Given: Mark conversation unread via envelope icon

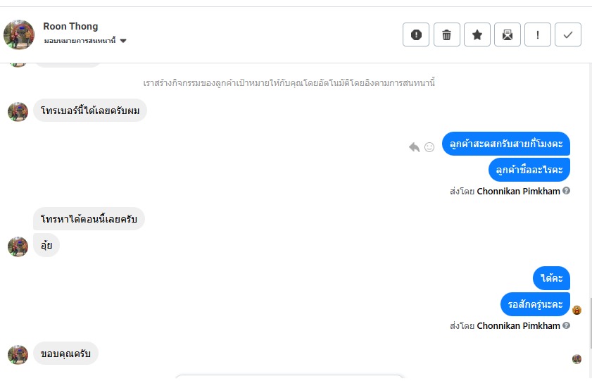Looking at the screenshot, I should tap(507, 35).
